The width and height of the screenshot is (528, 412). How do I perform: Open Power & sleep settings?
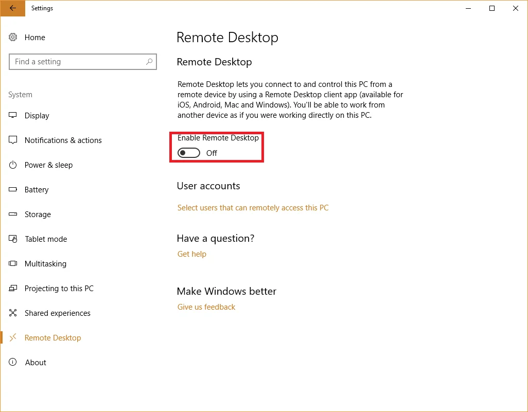tap(48, 165)
